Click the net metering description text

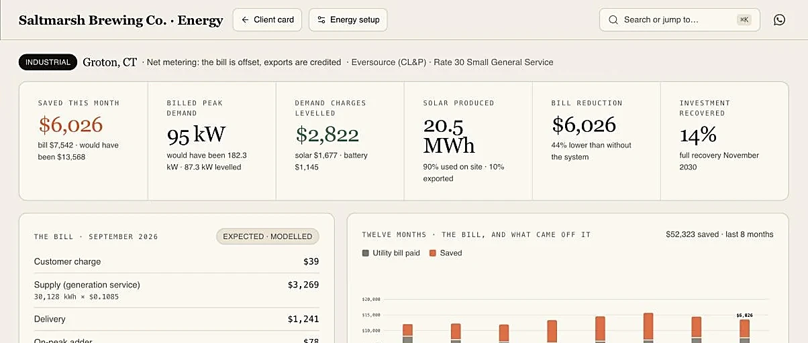point(244,62)
